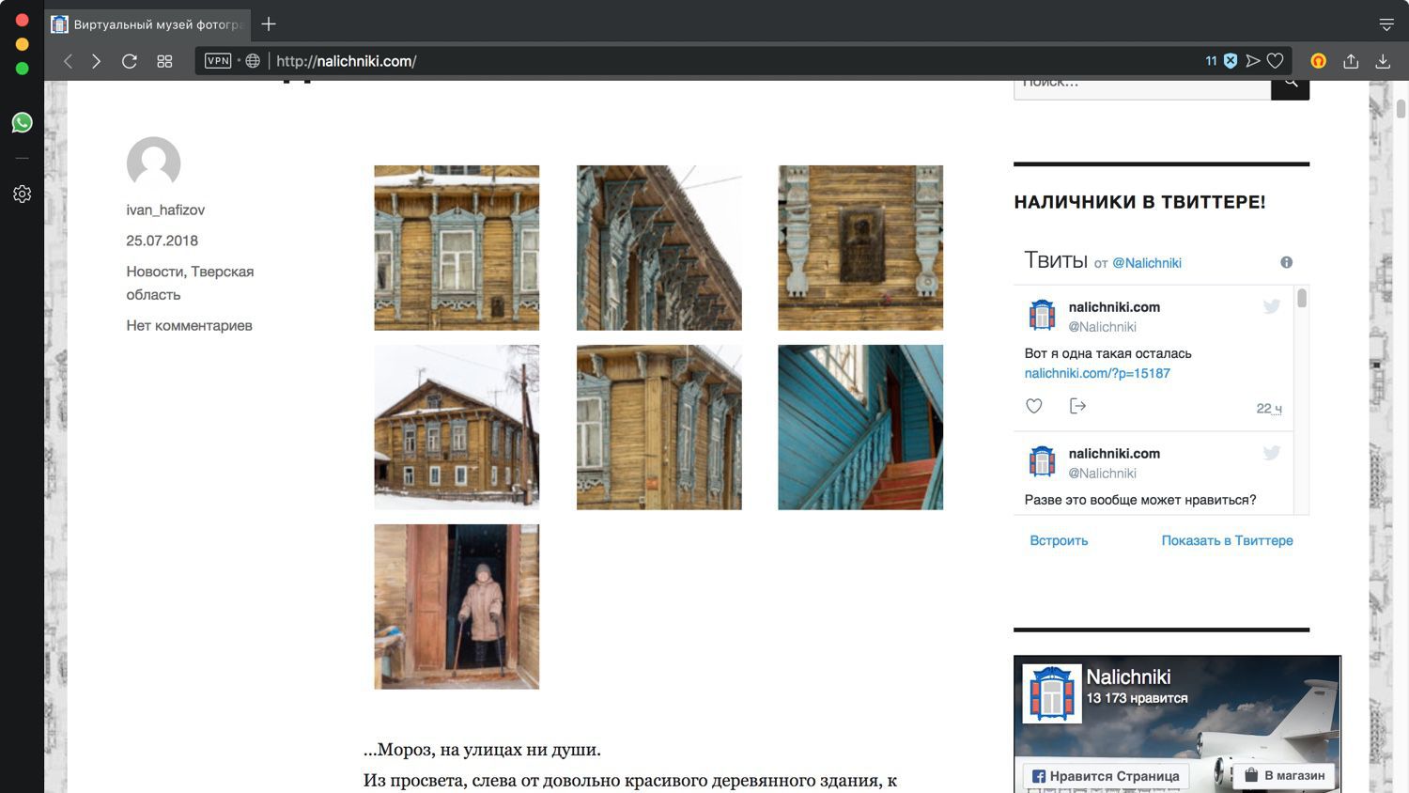Click Показать в Твиттере link
The image size is (1409, 793).
[x=1227, y=540]
